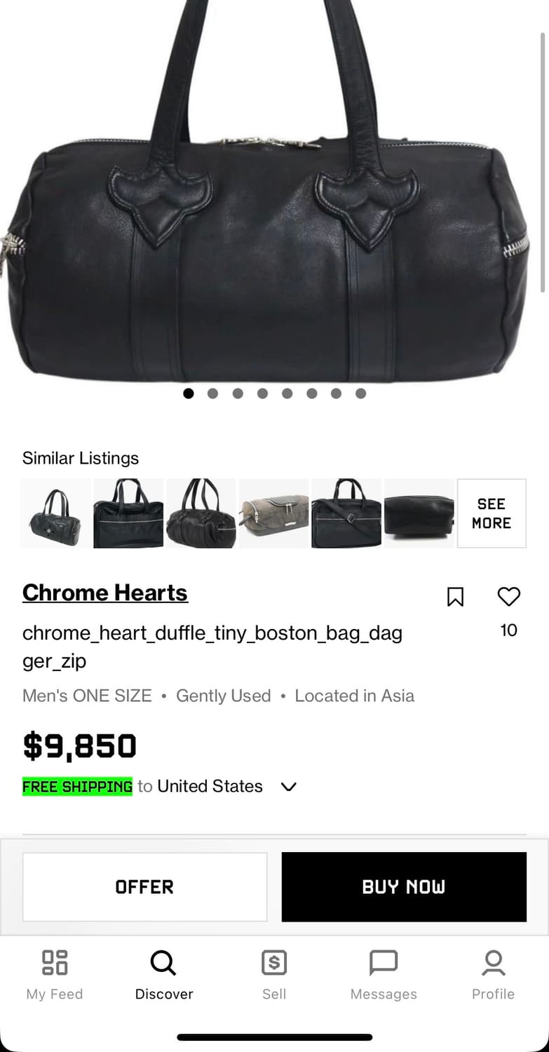Image resolution: width=549 pixels, height=1052 pixels.
Task: Open the last similar listing black pouch
Action: (x=419, y=513)
